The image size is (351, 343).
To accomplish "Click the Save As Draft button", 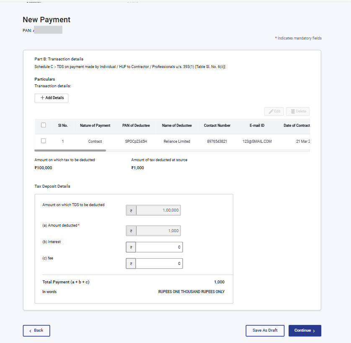I will point(265,330).
